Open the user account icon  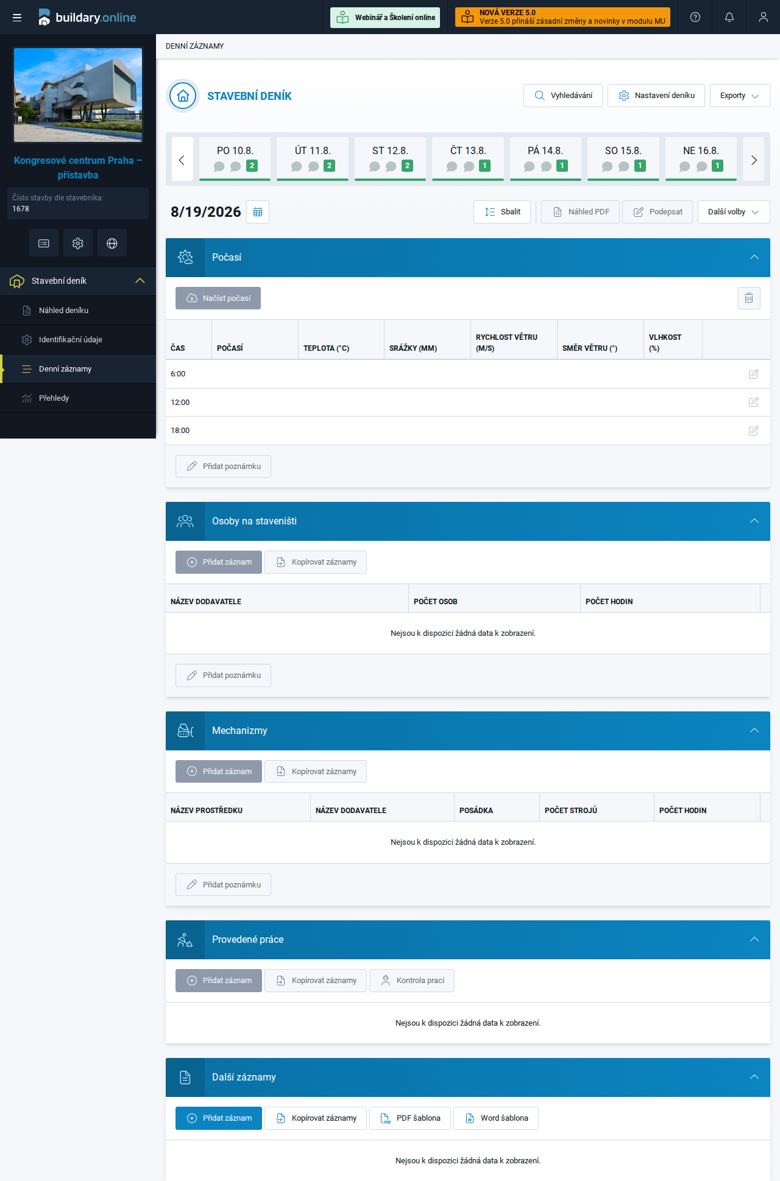point(764,17)
